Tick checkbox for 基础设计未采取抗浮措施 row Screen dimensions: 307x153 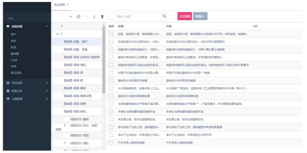tap(111, 81)
